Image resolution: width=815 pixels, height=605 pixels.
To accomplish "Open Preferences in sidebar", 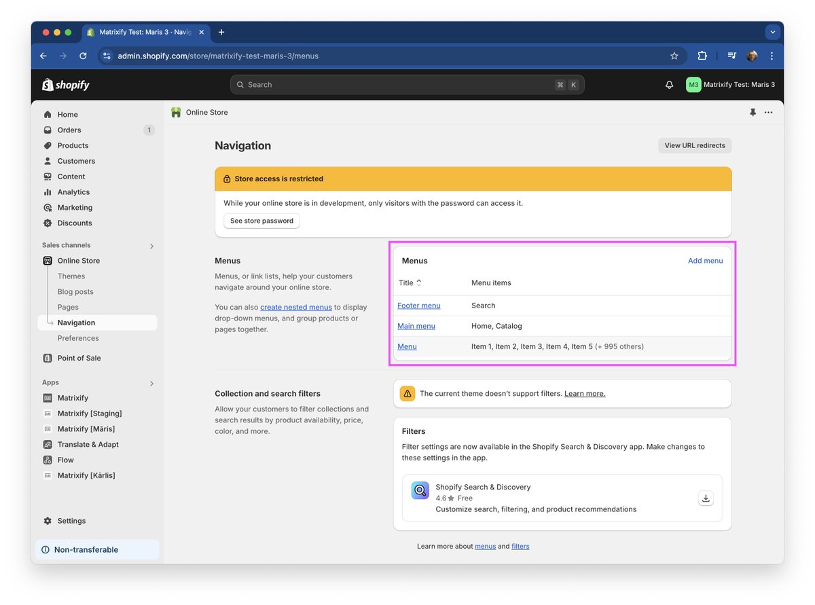I will pyautogui.click(x=78, y=338).
